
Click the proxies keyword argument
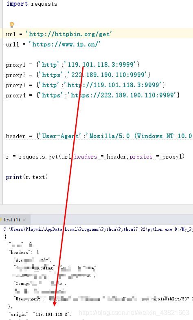coord(141,157)
